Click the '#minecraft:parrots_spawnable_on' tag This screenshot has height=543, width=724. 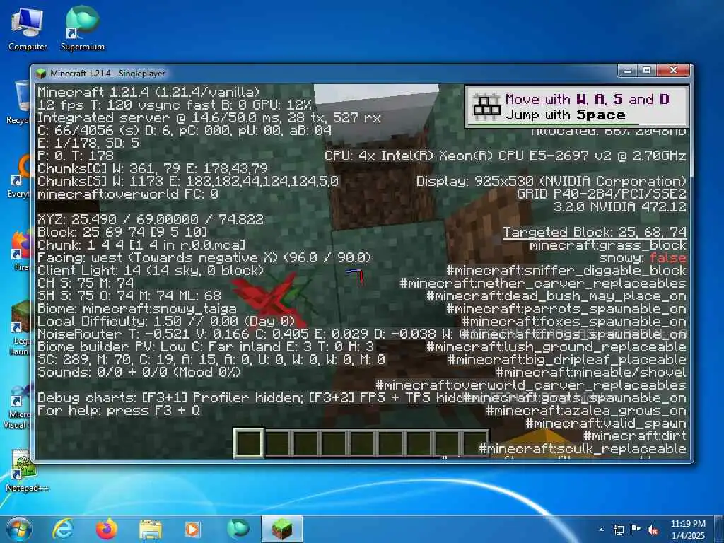point(566,309)
